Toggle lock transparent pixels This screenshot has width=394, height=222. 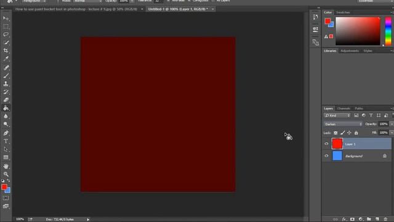[x=336, y=133]
